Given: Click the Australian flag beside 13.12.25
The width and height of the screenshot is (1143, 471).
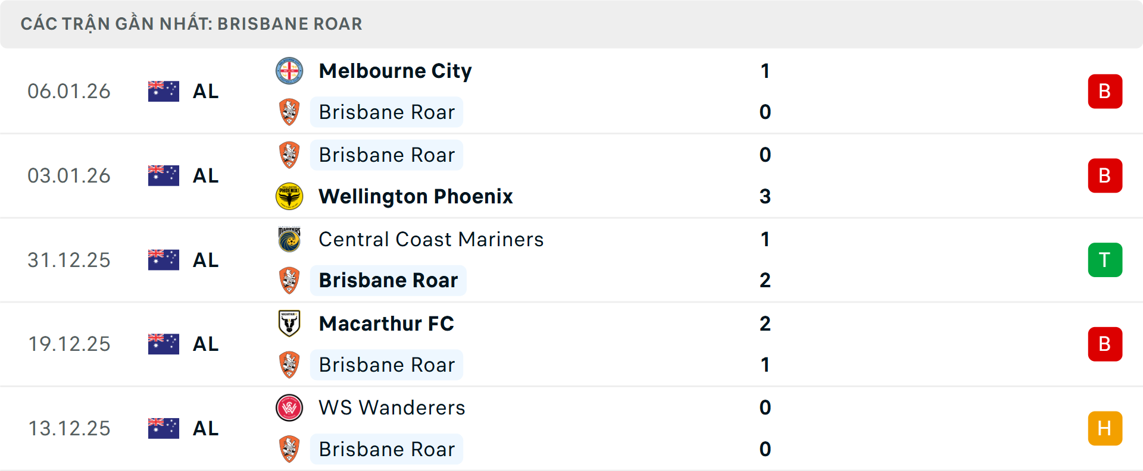Looking at the screenshot, I should pyautogui.click(x=164, y=428).
